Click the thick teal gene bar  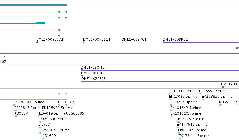(33, 5)
